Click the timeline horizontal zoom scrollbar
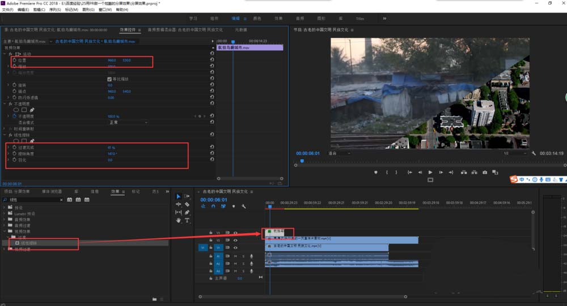Image resolution: width=567 pixels, height=306 pixels. pyautogui.click(x=303, y=296)
